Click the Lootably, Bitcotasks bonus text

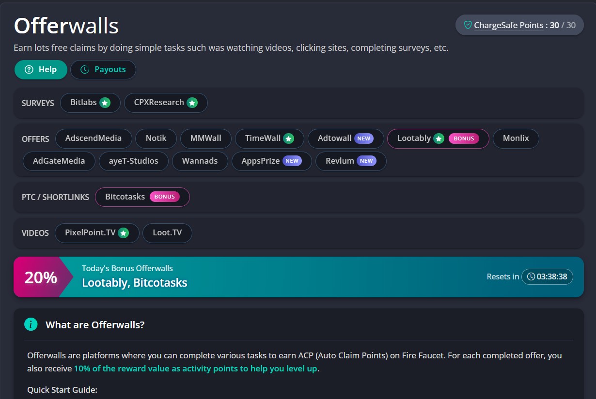135,283
